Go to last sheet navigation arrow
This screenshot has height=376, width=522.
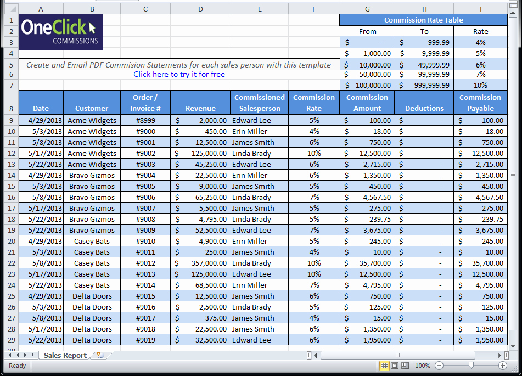click(34, 355)
